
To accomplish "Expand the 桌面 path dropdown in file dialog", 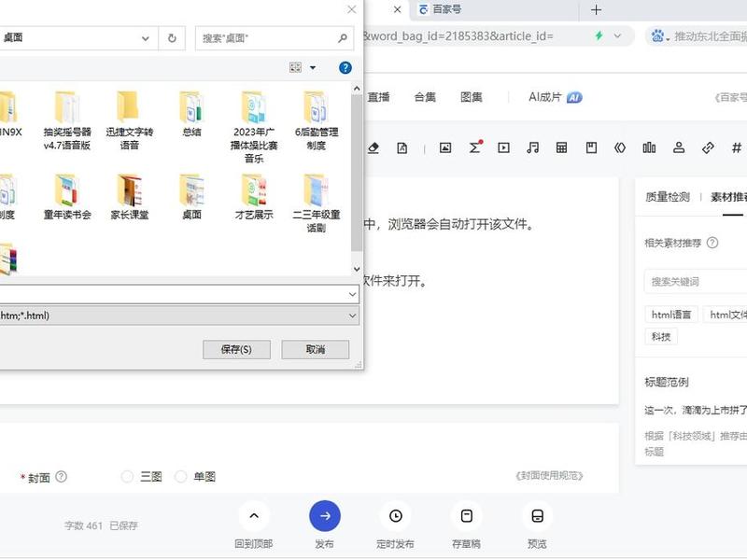I will point(146,38).
